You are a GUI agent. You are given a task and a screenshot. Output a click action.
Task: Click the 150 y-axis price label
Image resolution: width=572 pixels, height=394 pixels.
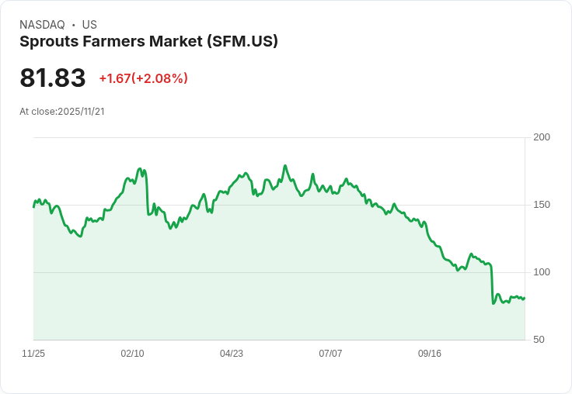(542, 205)
